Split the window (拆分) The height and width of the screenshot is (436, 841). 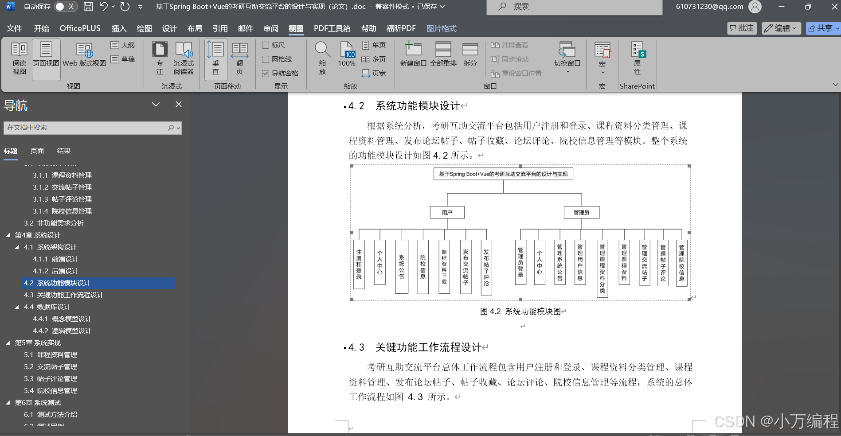click(x=470, y=54)
